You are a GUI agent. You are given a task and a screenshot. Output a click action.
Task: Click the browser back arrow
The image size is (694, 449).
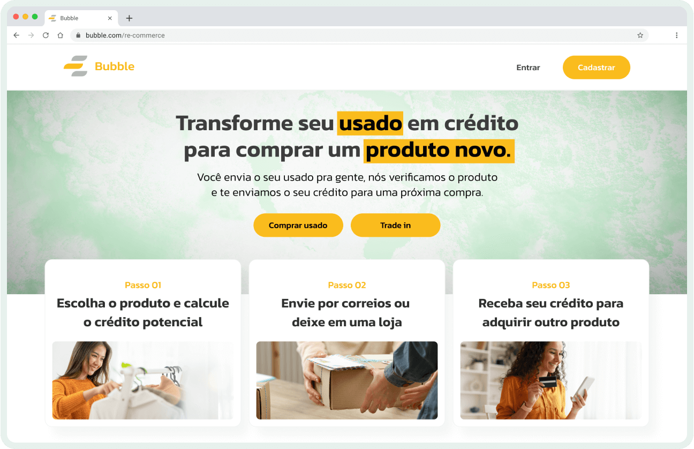point(16,35)
